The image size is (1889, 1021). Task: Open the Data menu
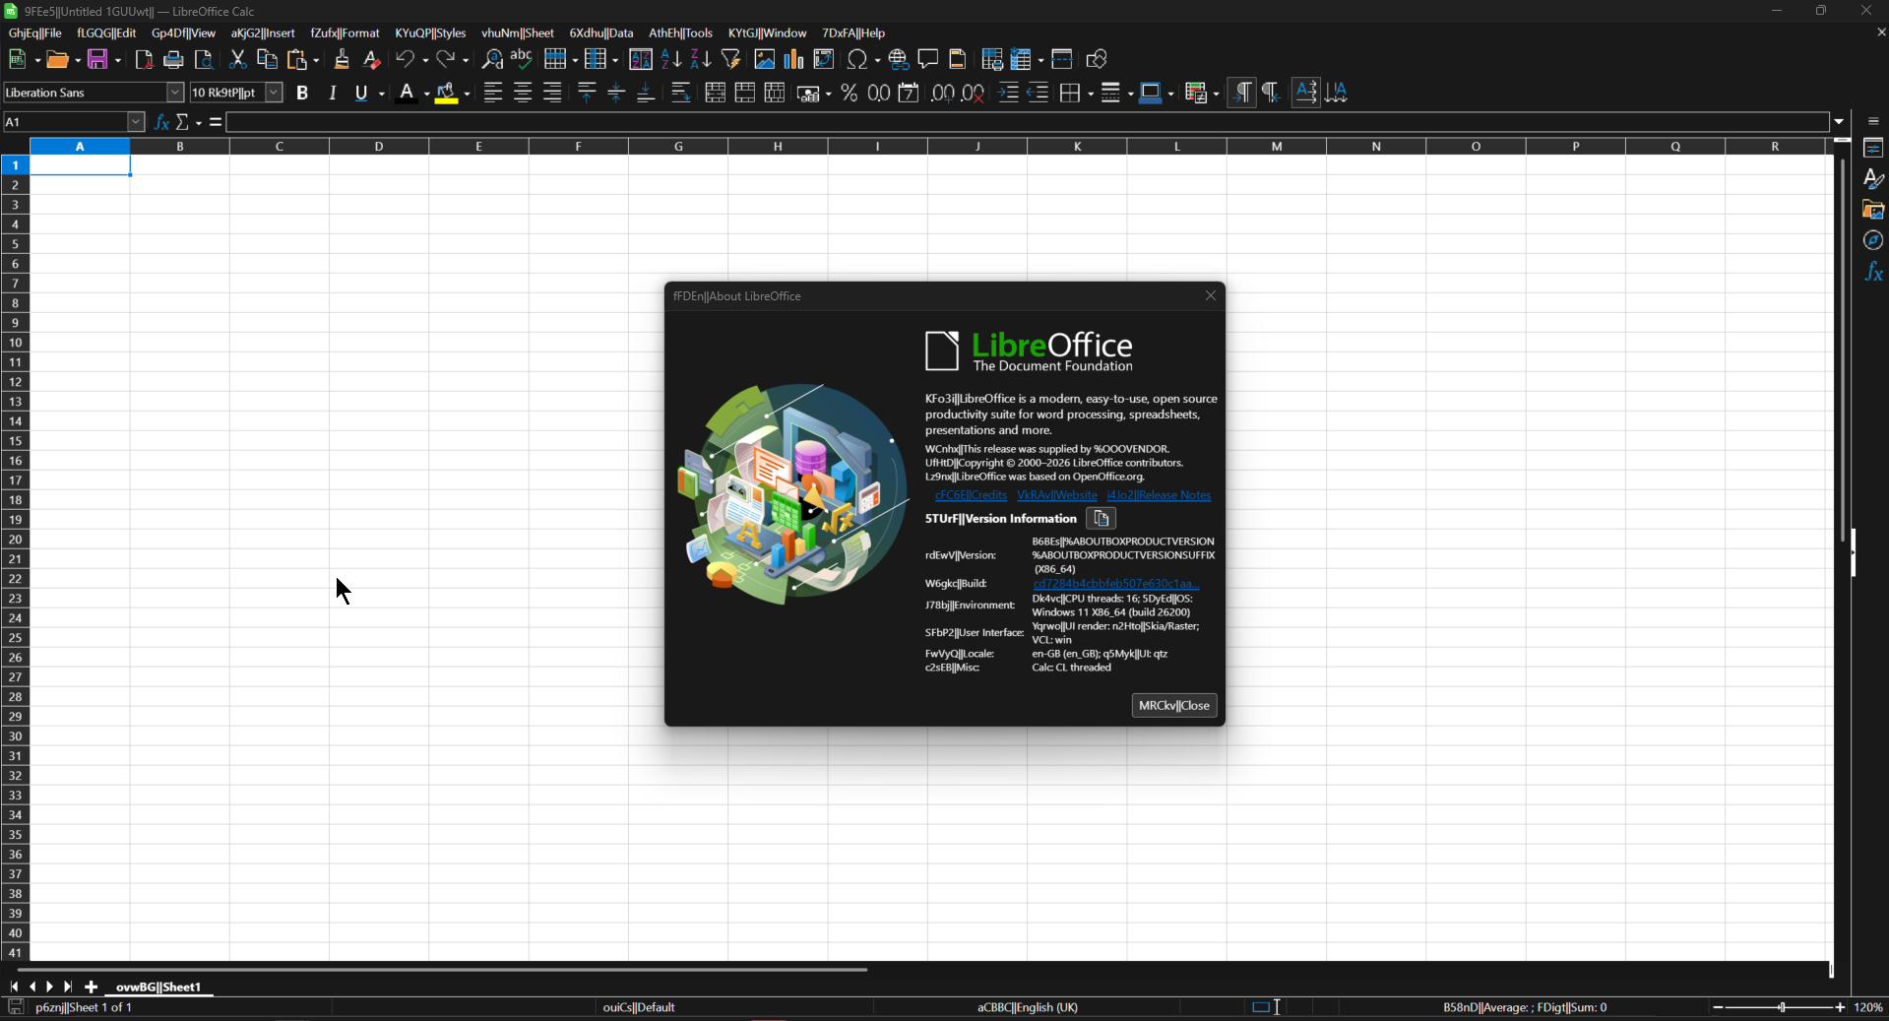[x=600, y=32]
